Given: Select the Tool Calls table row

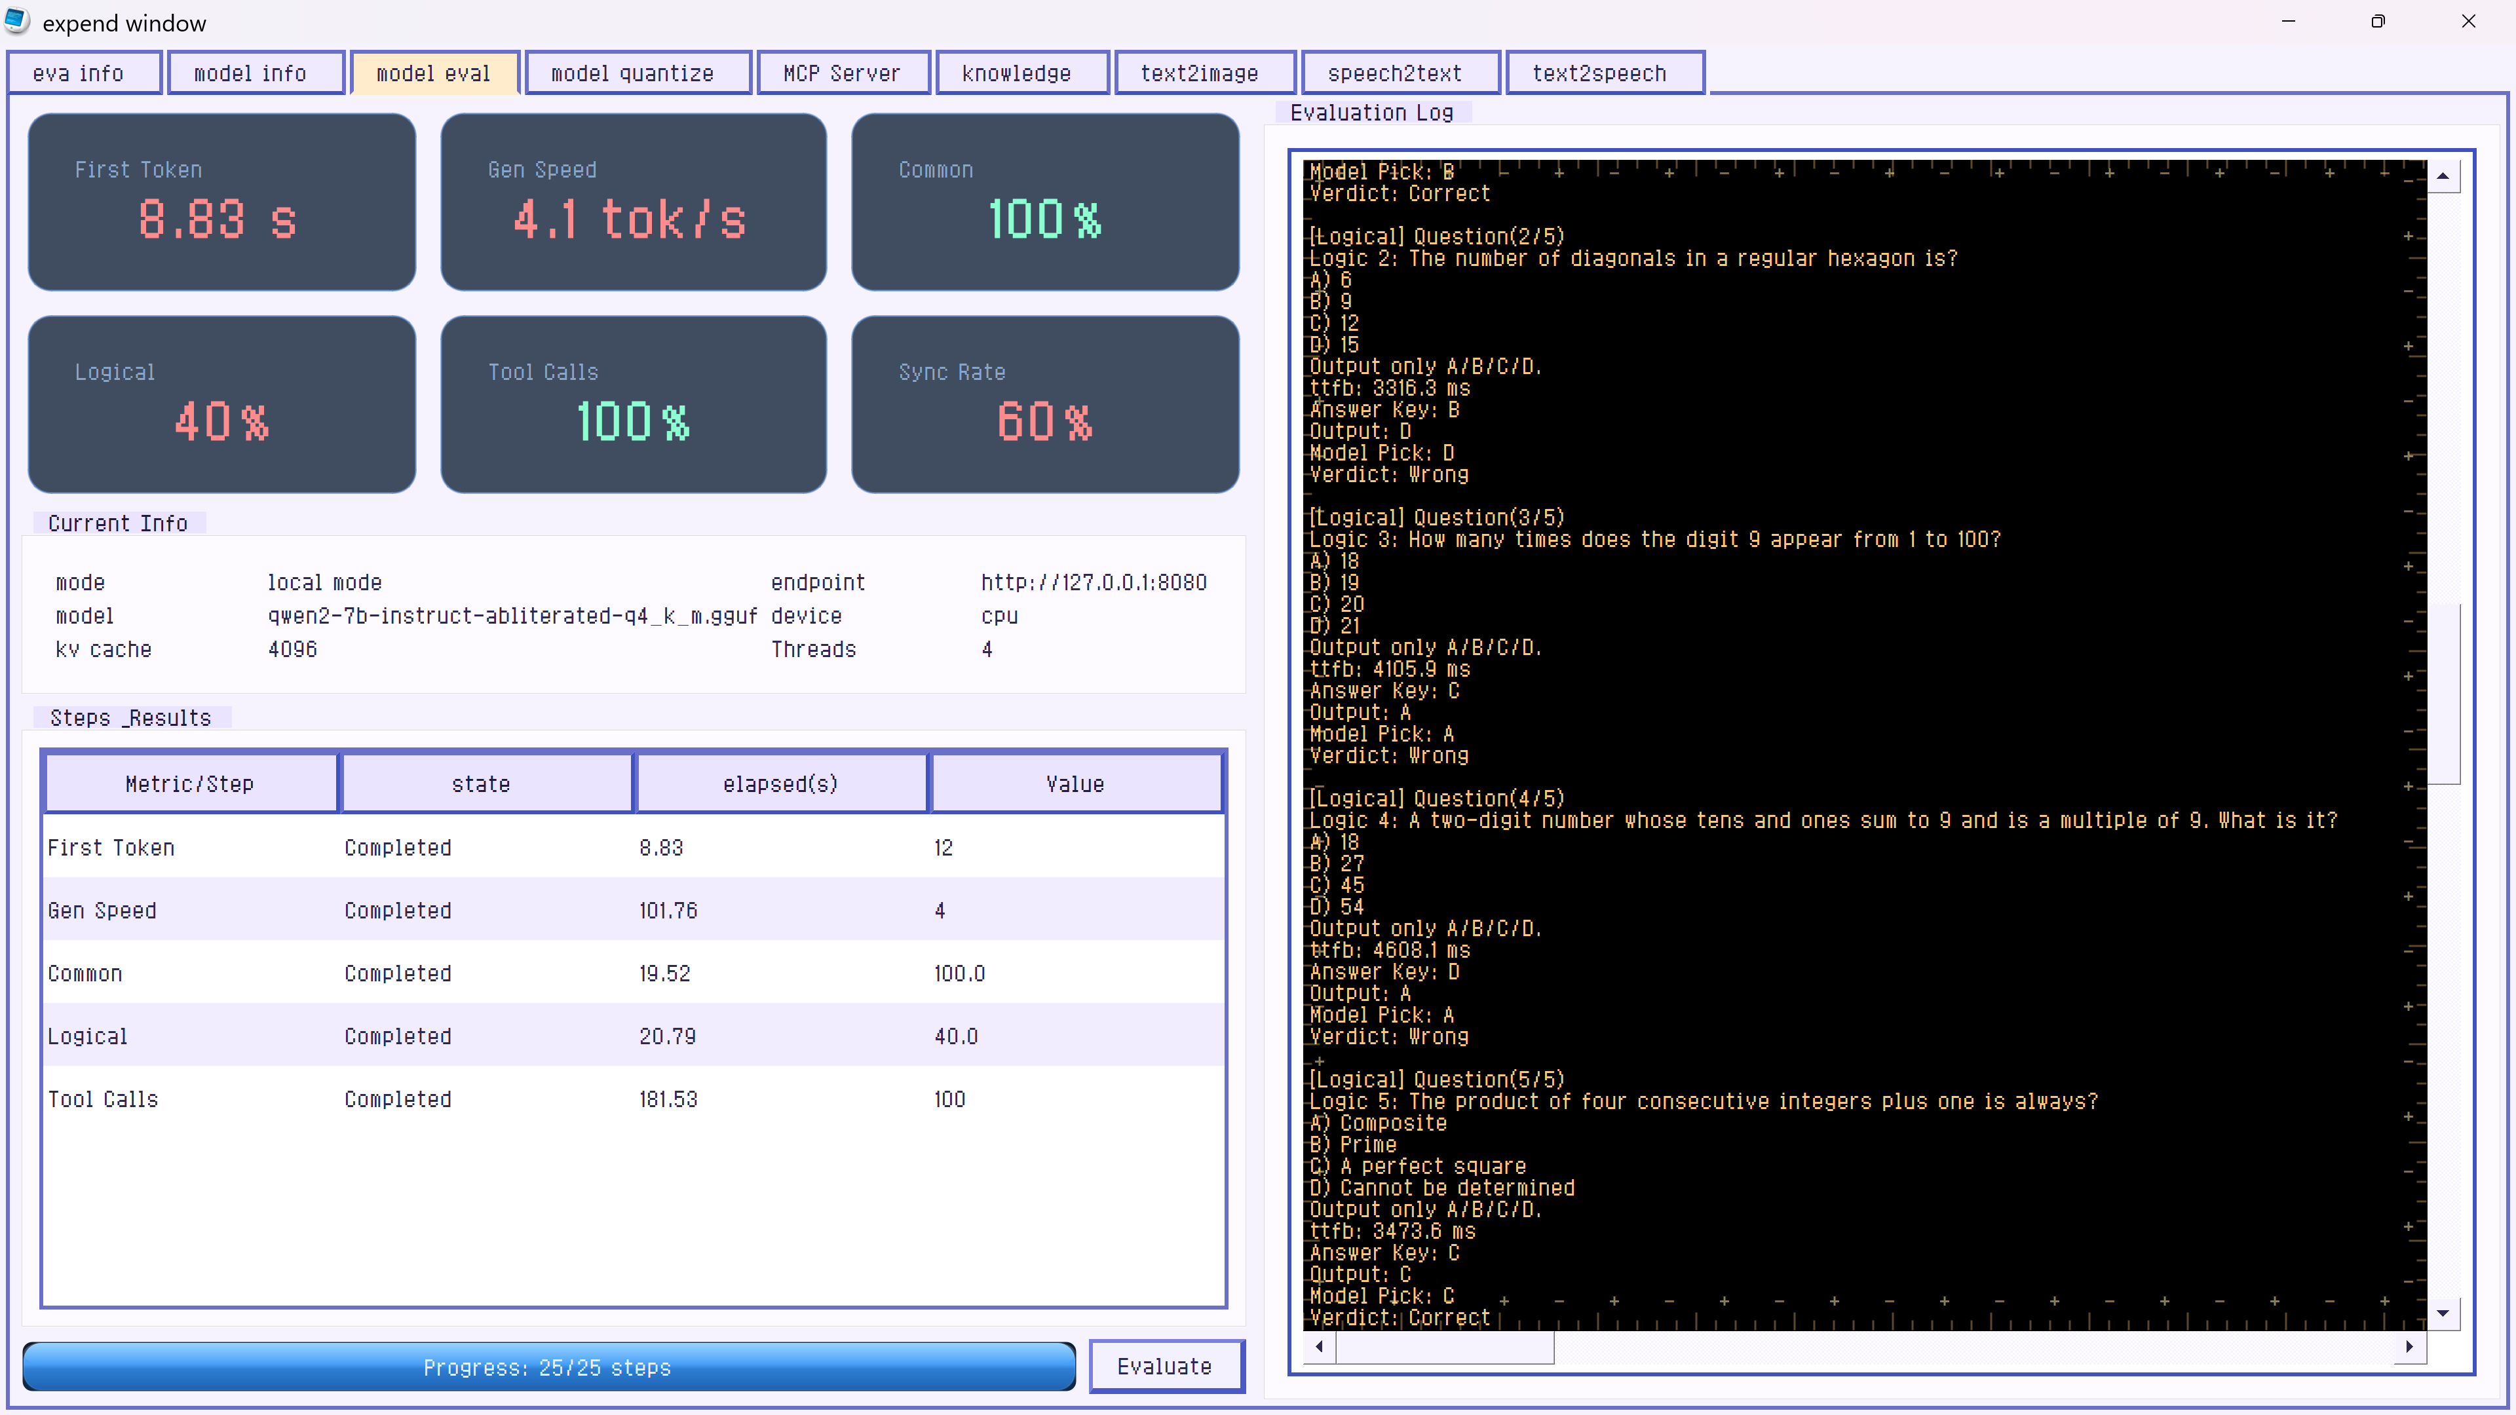Looking at the screenshot, I should coord(633,1099).
